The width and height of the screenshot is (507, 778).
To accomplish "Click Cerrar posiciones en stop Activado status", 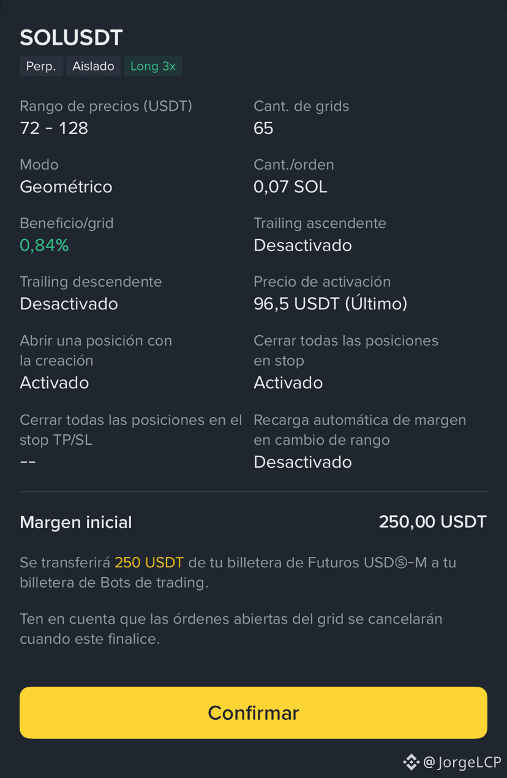I will 288,383.
